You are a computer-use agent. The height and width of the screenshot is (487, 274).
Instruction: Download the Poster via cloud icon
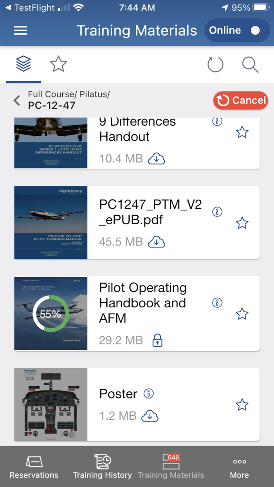(150, 416)
